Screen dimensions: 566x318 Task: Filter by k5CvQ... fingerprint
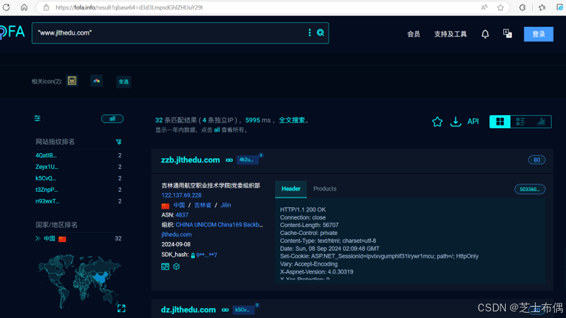[46, 179]
